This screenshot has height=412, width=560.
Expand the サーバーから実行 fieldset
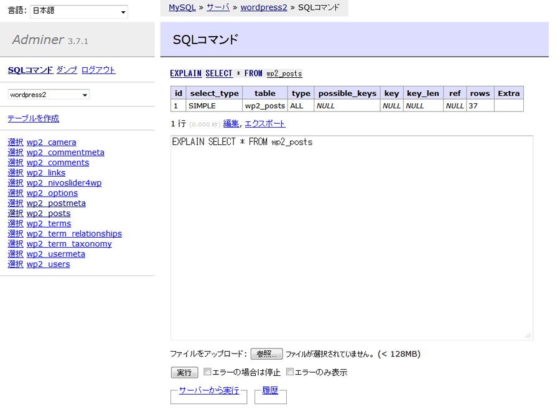click(208, 390)
